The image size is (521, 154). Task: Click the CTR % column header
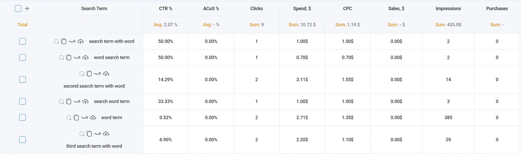[166, 8]
